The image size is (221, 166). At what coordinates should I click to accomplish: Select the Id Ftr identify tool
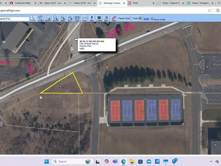click(33, 19)
